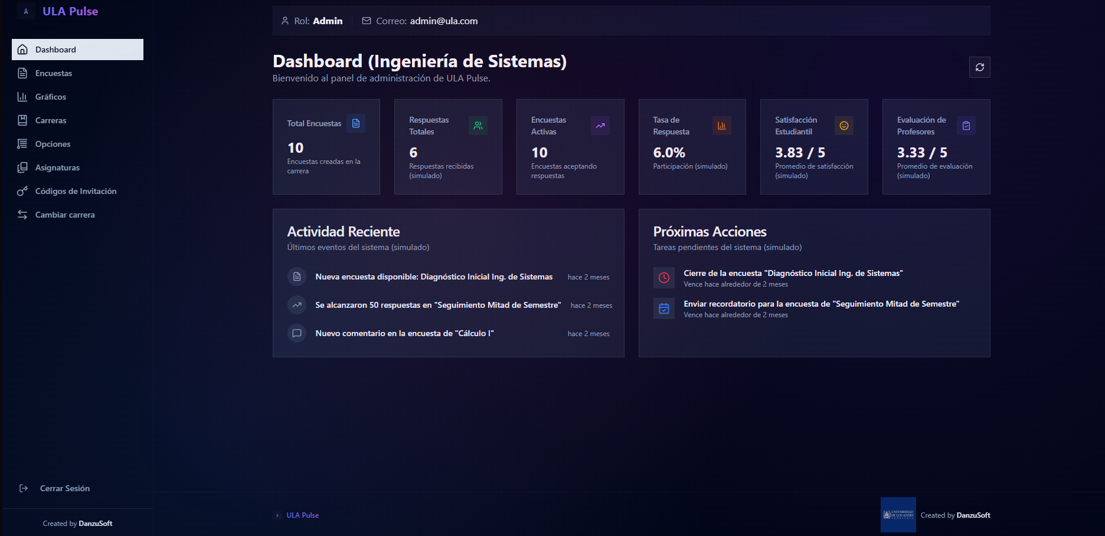
Task: Select 'Nueva encuesta disponible: Diagnóstico Inicial' event text
Action: 434,277
